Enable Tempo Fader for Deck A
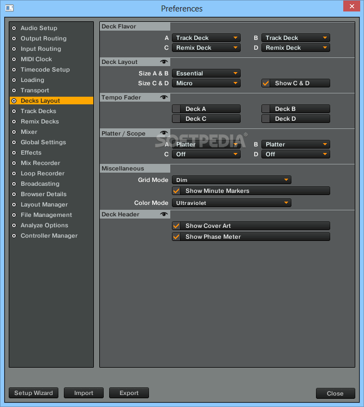The image size is (364, 407). [176, 109]
